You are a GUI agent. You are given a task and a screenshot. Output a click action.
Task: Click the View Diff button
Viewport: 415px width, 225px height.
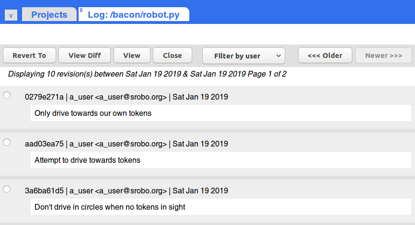(x=85, y=56)
